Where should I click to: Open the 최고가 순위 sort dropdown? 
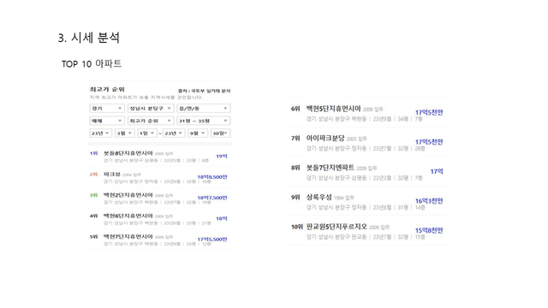coord(151,121)
